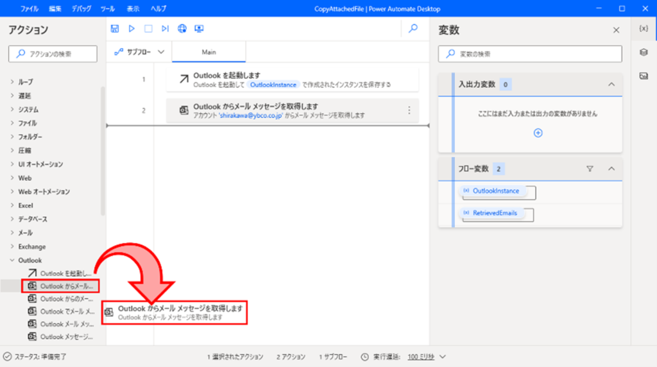Expand the データベース action group
Viewport: 657px width, 367px height.
12,219
